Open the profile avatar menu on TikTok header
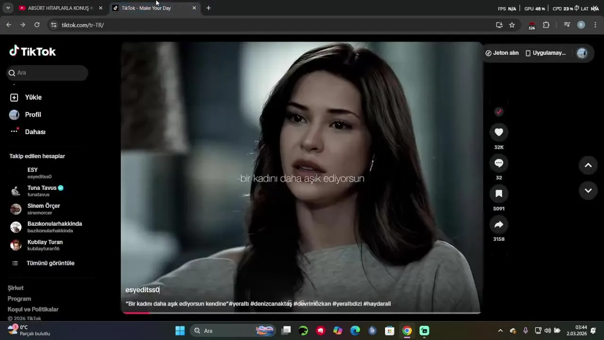The height and width of the screenshot is (340, 604). click(x=582, y=53)
